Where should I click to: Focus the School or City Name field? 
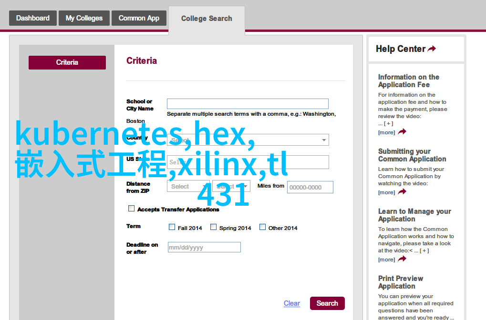[x=248, y=104]
